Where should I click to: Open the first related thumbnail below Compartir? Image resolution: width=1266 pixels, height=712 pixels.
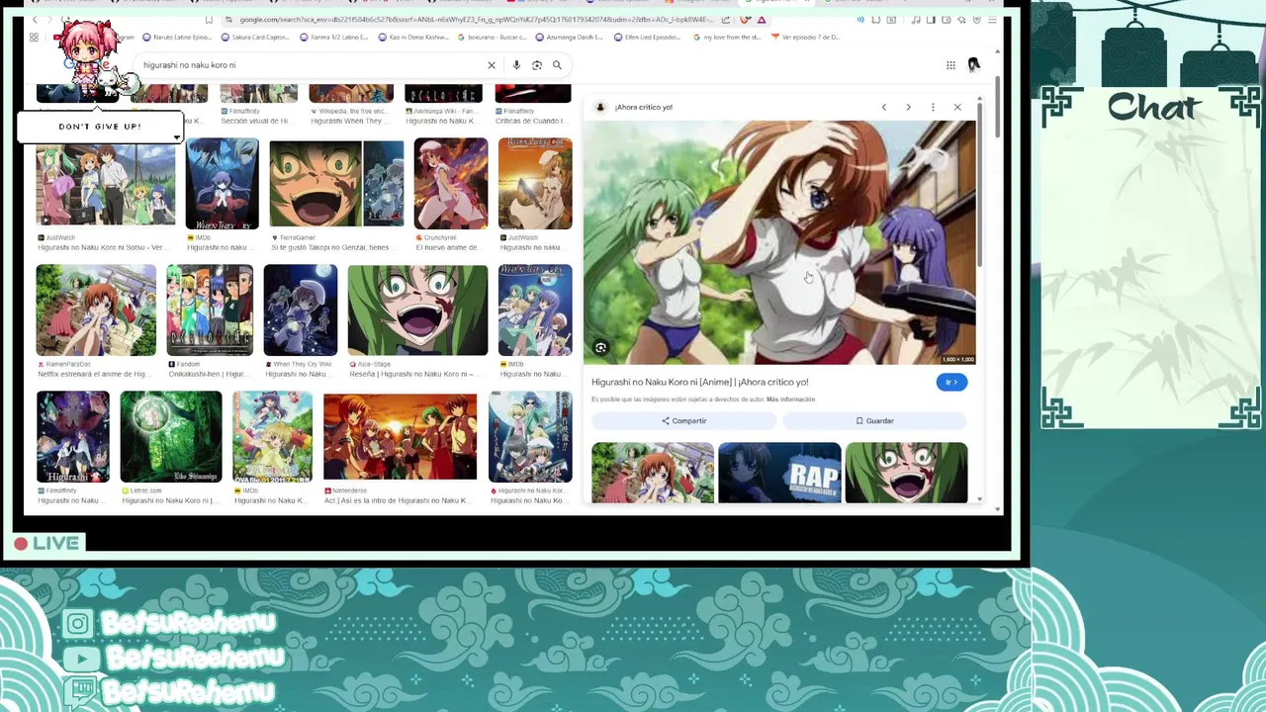653,473
